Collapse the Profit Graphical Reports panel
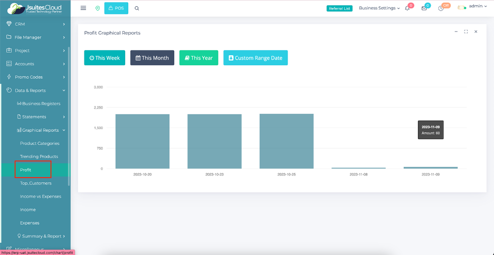 [x=456, y=32]
